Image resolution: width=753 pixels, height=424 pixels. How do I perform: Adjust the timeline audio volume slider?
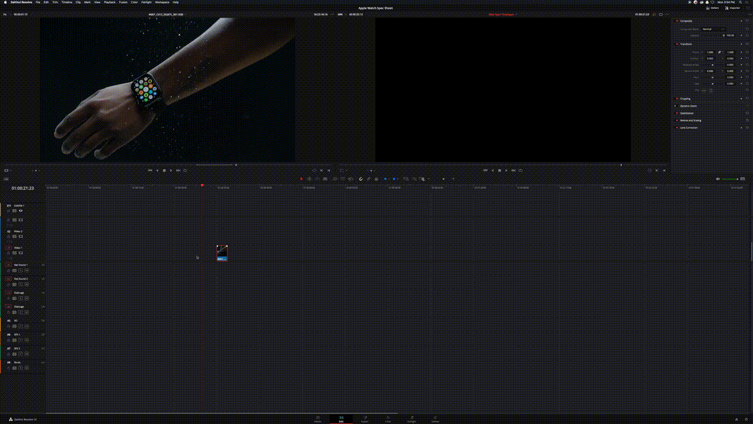(730, 178)
